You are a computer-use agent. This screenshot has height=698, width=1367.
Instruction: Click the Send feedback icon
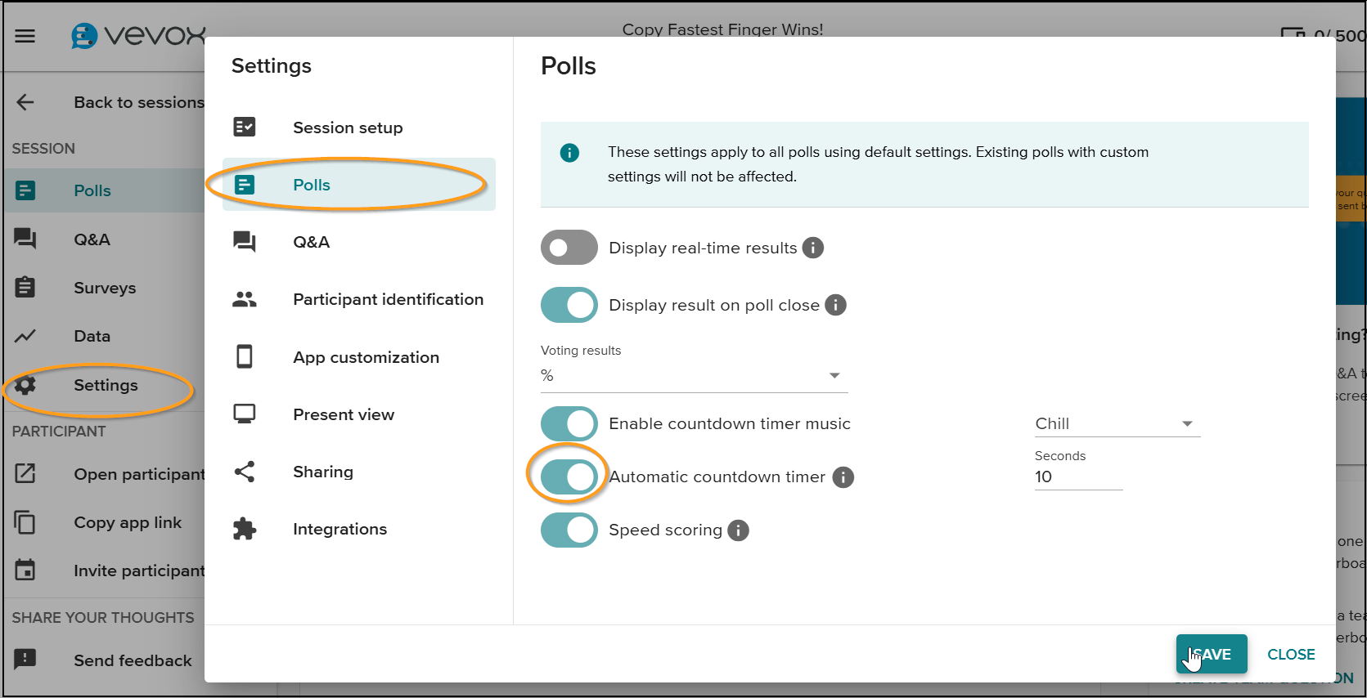25,659
